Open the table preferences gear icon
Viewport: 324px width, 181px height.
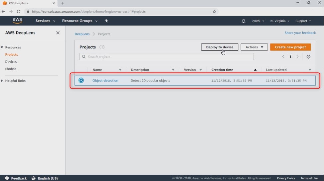pos(308,57)
